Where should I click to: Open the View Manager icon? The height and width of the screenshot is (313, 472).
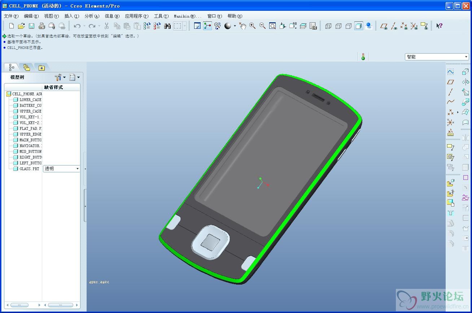[x=313, y=26]
